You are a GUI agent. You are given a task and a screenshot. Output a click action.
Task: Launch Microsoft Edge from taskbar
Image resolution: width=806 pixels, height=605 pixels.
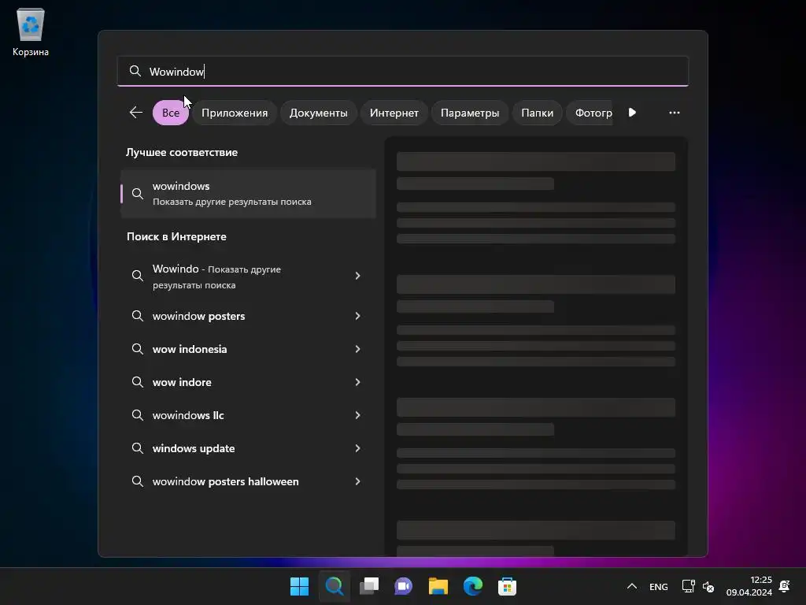[473, 586]
